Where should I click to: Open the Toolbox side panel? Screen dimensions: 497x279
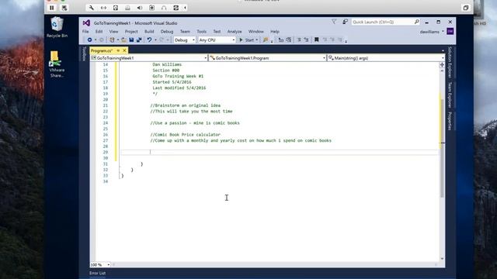click(x=85, y=53)
